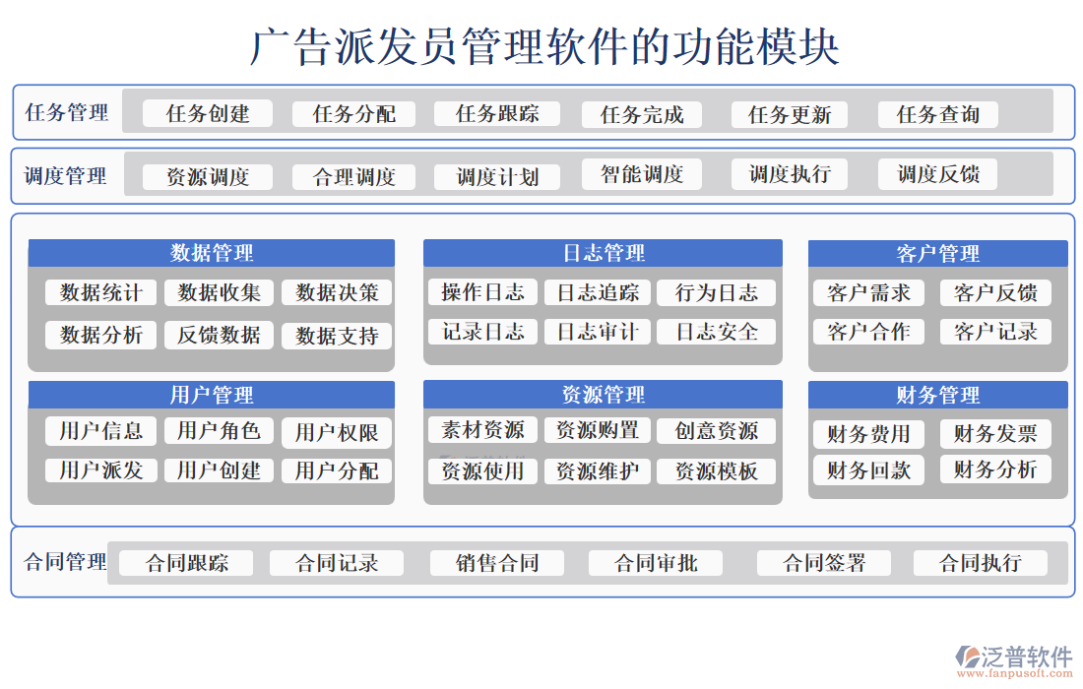Select 任务分配 in the task management row
1083x689 pixels.
pyautogui.click(x=355, y=113)
